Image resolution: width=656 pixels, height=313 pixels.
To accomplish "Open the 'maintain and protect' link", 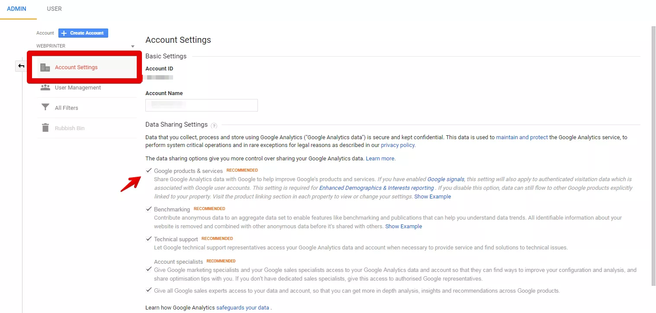I will tap(522, 137).
